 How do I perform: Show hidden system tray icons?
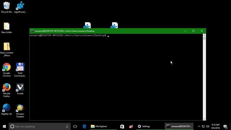click(x=199, y=126)
